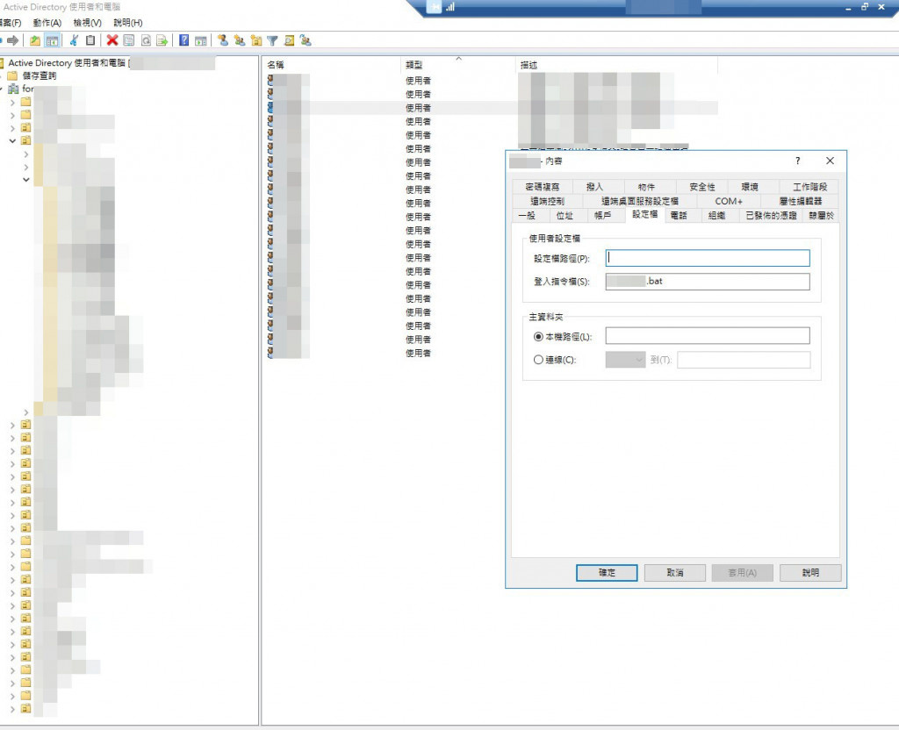
Task: Click the Cut scissors icon
Action: 74,40
